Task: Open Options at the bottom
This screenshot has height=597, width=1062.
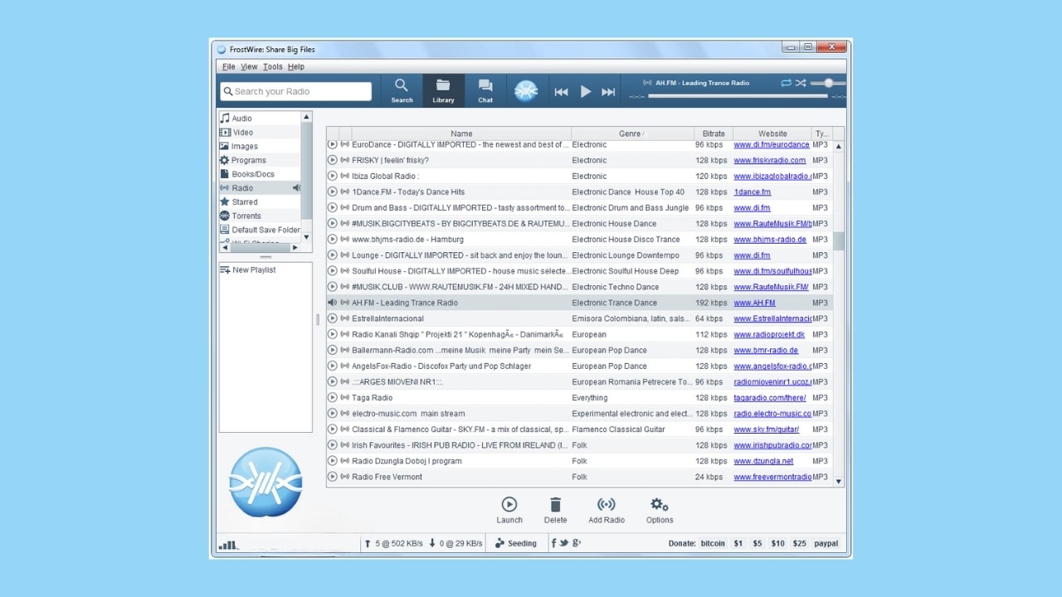Action: coord(660,510)
